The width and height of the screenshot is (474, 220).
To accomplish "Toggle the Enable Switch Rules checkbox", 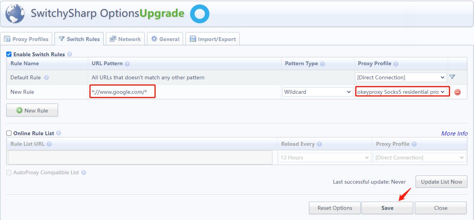I will [x=9, y=54].
